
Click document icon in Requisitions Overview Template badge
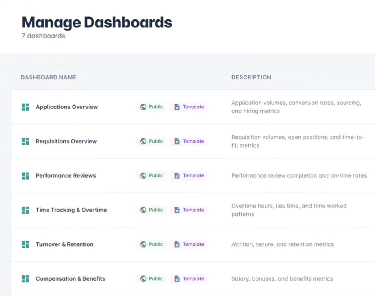click(x=177, y=141)
